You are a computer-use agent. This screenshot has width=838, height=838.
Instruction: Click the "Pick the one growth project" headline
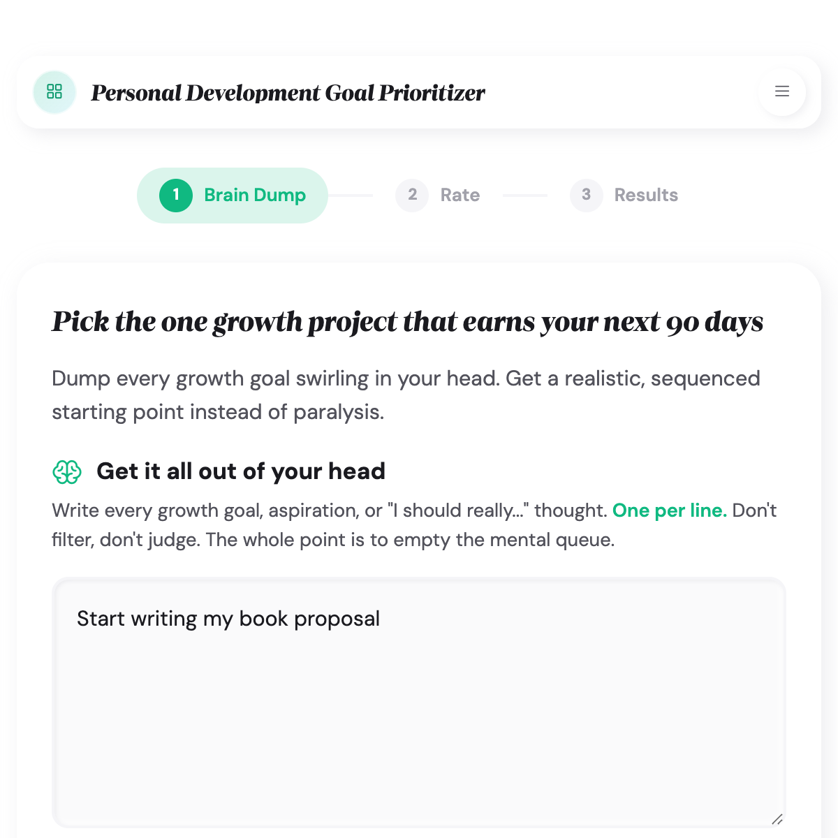(x=407, y=322)
